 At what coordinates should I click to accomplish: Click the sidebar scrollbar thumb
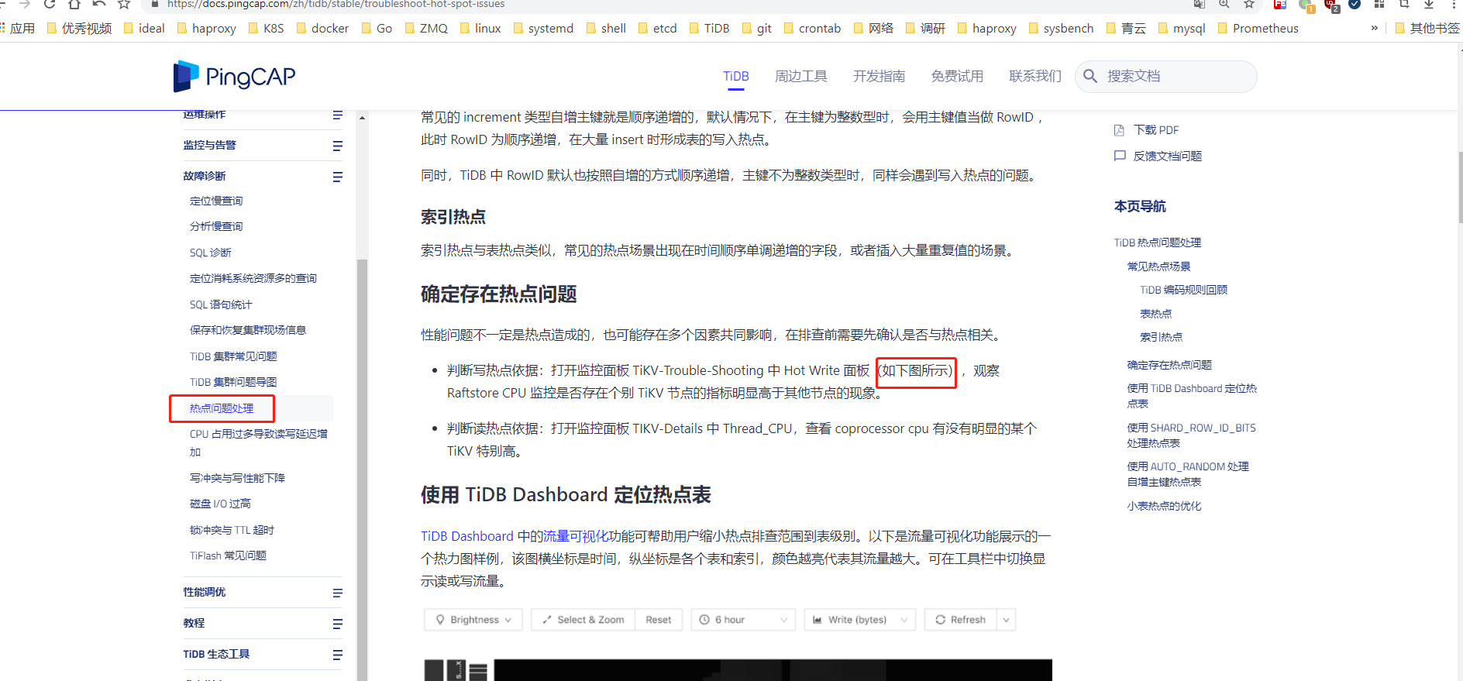pyautogui.click(x=362, y=469)
